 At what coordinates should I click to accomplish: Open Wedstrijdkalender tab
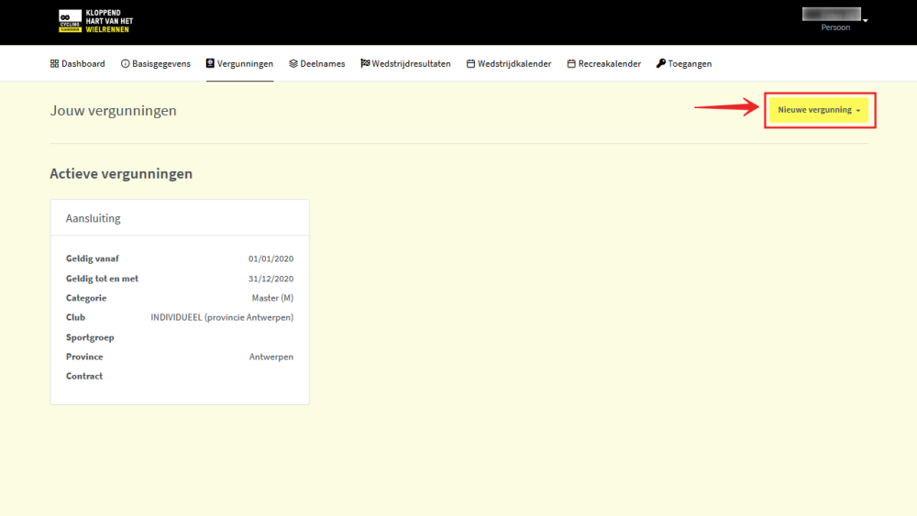point(509,63)
